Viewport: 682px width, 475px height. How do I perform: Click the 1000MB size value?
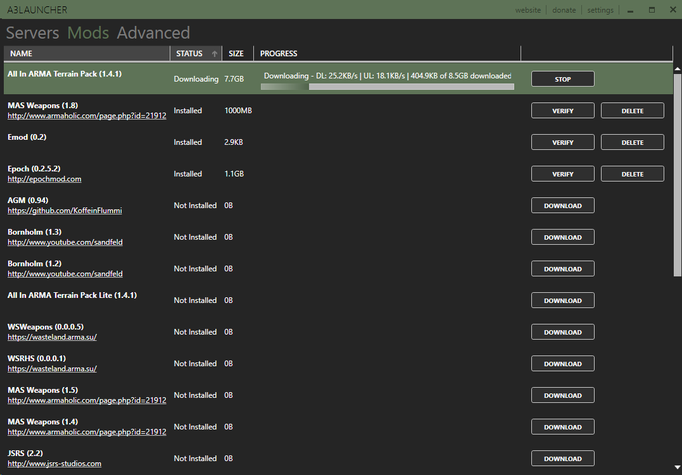click(x=238, y=111)
